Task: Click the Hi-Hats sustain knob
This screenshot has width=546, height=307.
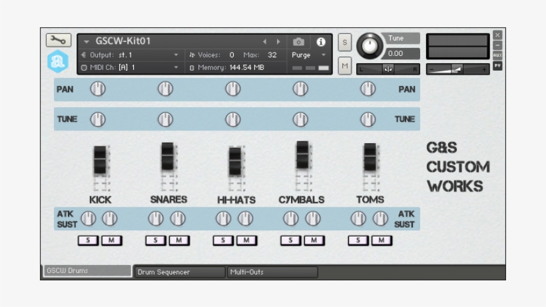Action: coord(245,218)
